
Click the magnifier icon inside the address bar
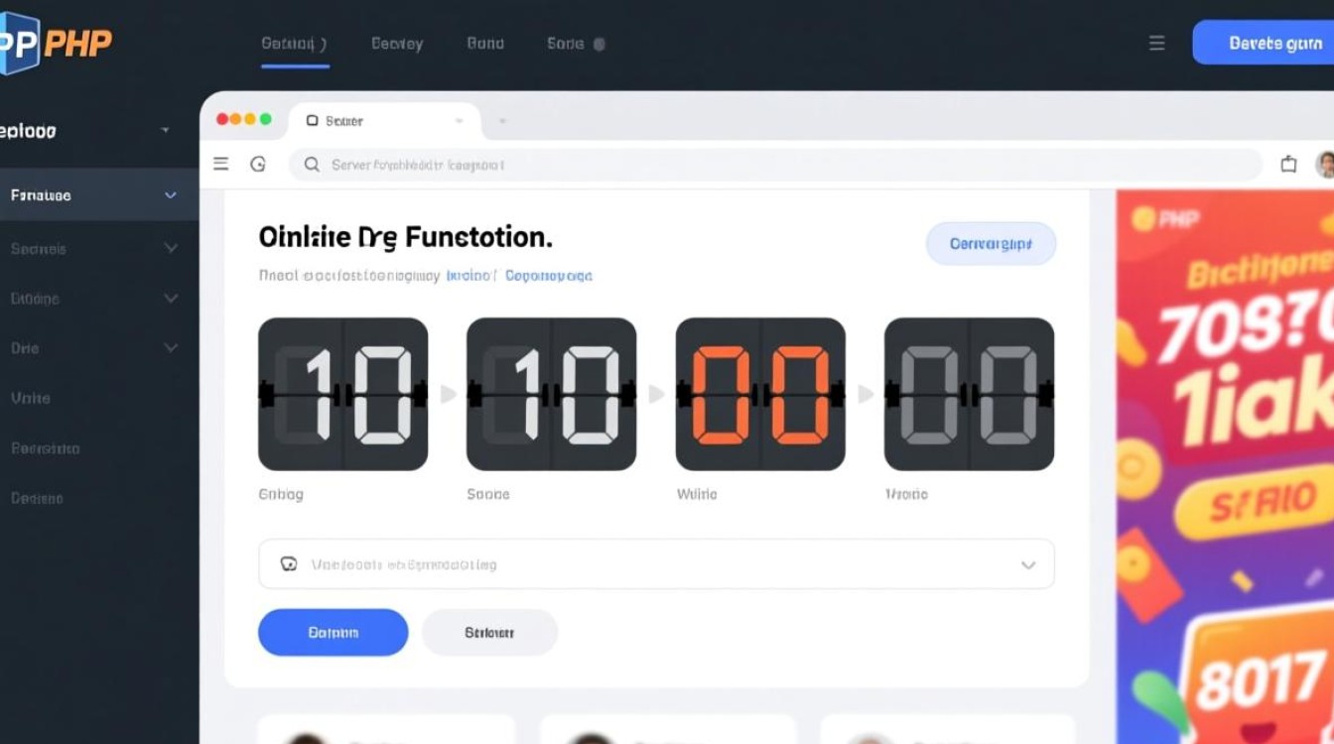(x=312, y=165)
